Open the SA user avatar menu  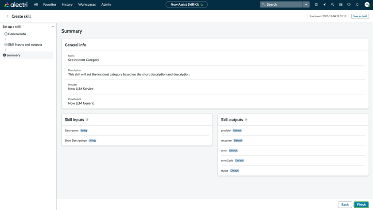click(367, 4)
